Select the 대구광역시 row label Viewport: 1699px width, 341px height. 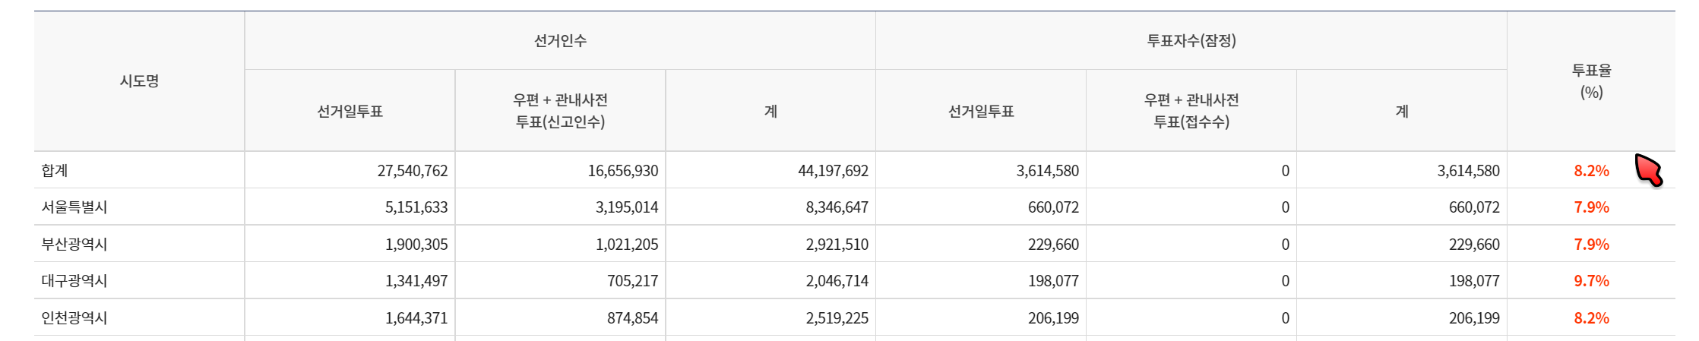(x=74, y=281)
